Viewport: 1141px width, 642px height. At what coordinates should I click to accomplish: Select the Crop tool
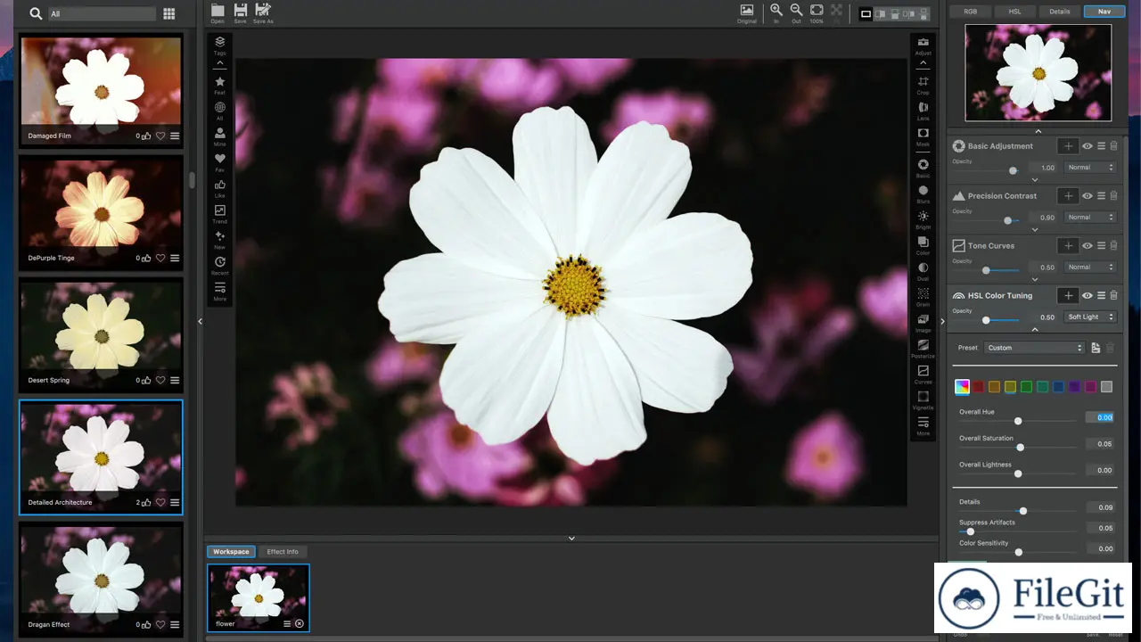923,85
